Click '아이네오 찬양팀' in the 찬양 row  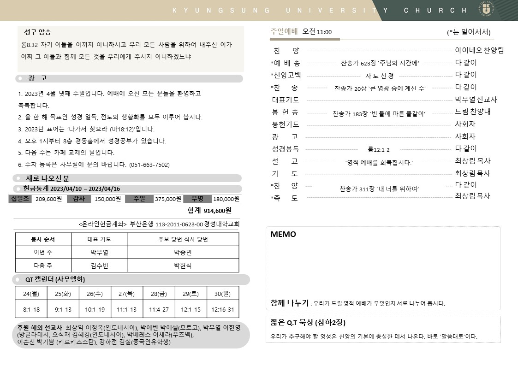(479, 50)
